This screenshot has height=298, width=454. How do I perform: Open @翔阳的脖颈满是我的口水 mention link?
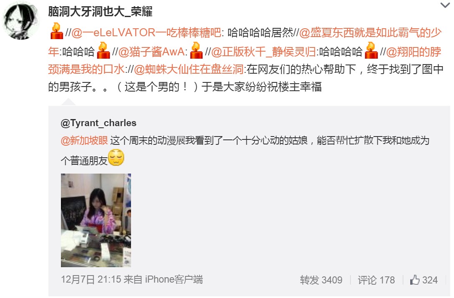(x=245, y=60)
